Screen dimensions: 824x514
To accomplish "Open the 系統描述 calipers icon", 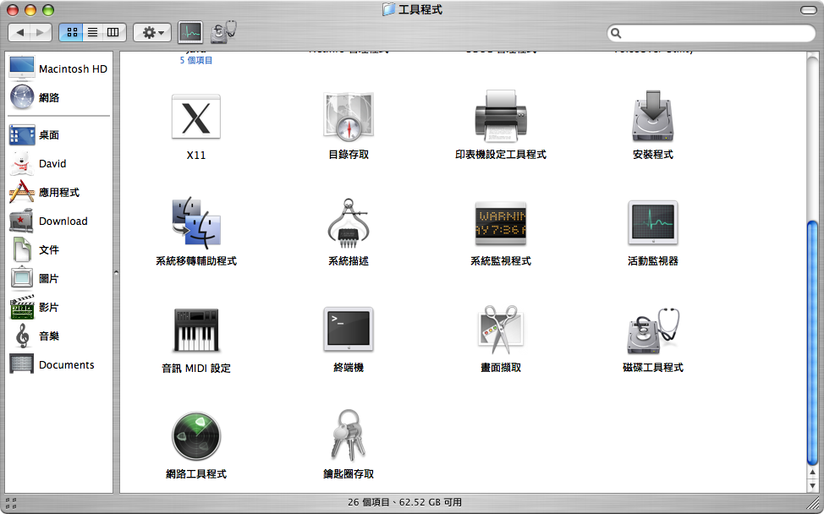I will tap(349, 222).
